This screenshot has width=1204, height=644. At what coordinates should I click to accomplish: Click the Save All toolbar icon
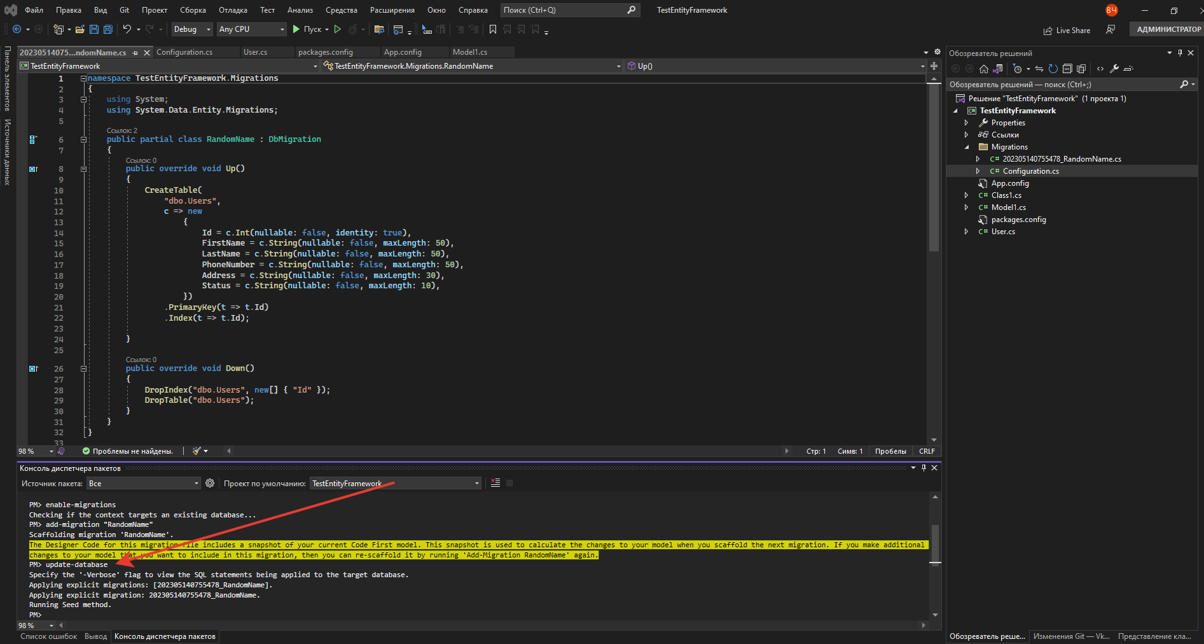click(x=107, y=29)
